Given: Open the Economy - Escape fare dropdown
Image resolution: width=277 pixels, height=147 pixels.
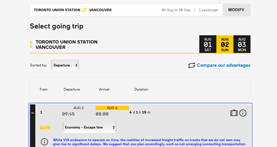Looking at the screenshot, I should point(89,127).
